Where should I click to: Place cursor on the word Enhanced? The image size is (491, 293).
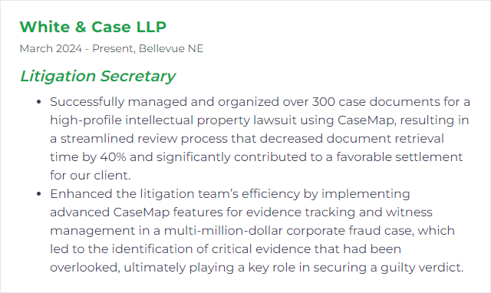[81, 194]
